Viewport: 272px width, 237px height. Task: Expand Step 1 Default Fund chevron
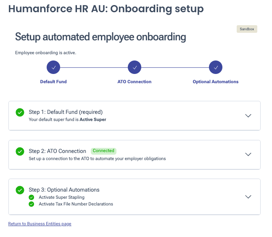click(248, 116)
